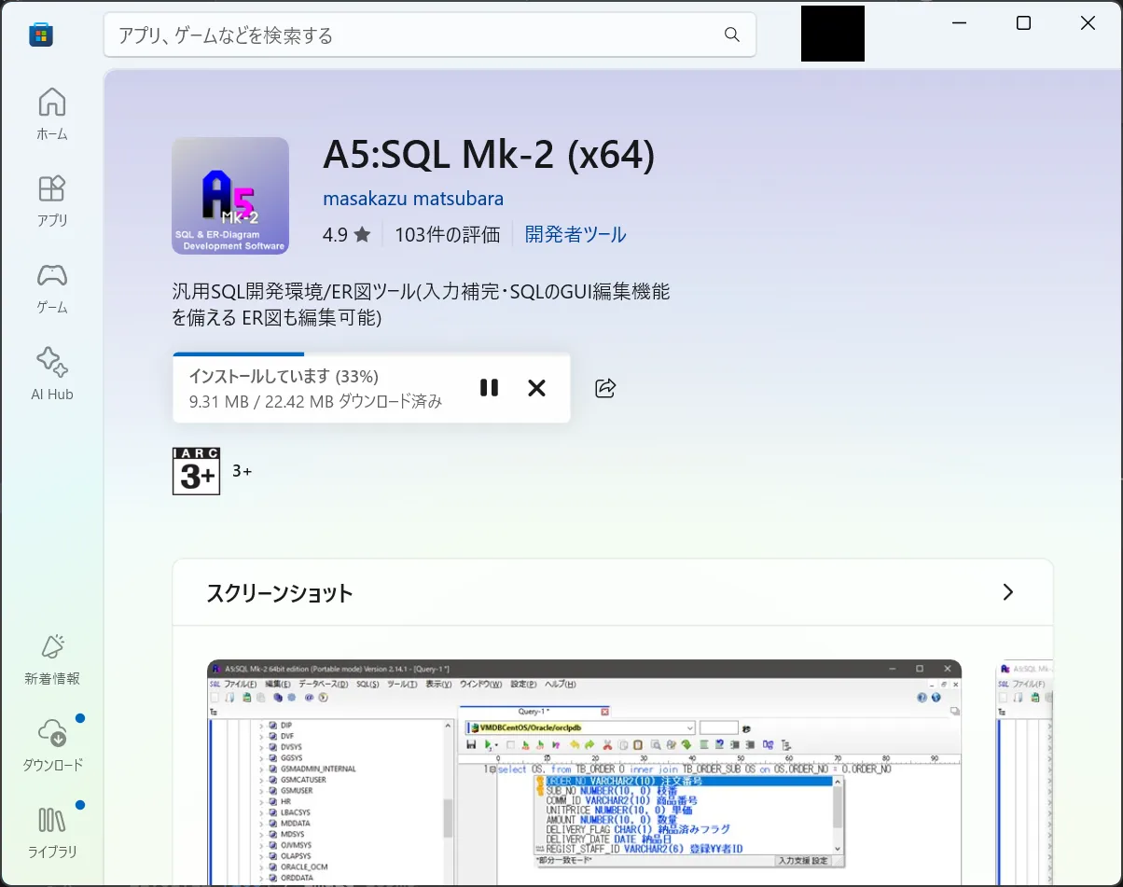Open the first screenshot thumbnail
Screen dimensions: 1123x887
584,773
